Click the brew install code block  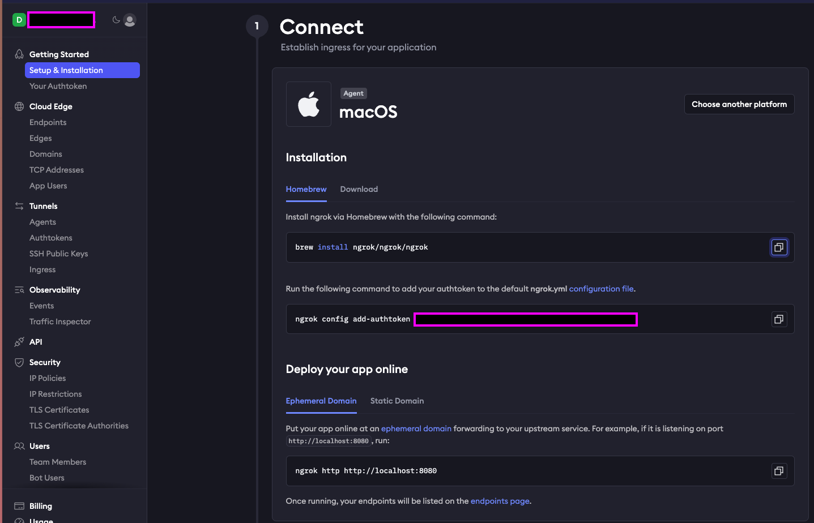point(540,247)
